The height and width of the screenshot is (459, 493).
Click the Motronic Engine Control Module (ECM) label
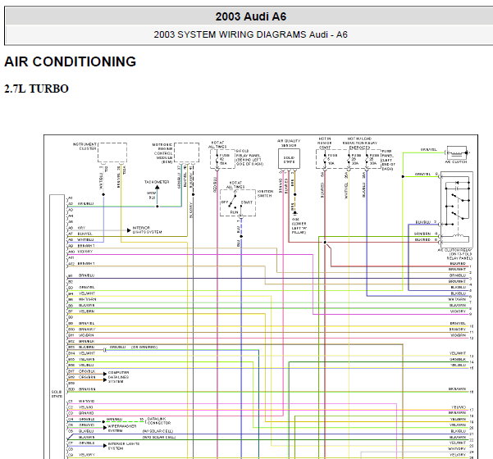(x=162, y=153)
